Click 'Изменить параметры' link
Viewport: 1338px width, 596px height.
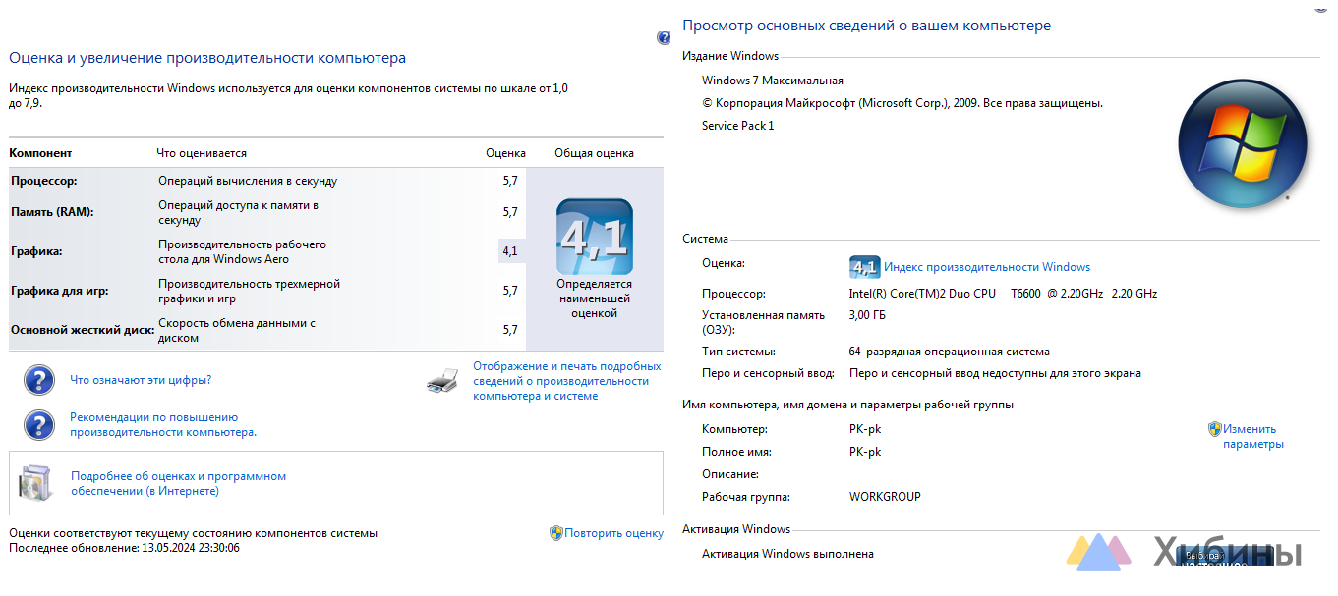(x=1253, y=437)
